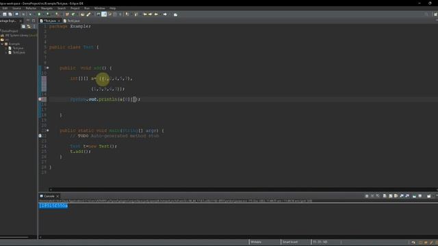The image size is (438, 246).
Task: Toggle Word Wrap in the Console toolbar
Action: click(x=396, y=196)
